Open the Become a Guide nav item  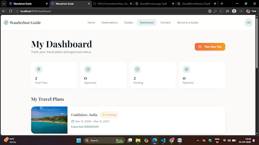click(188, 22)
